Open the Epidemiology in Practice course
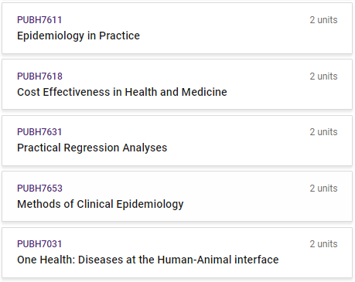This screenshot has height=282, width=355. [78, 36]
